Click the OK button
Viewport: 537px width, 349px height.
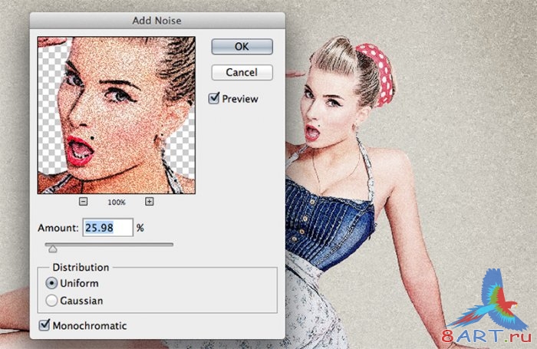click(242, 47)
